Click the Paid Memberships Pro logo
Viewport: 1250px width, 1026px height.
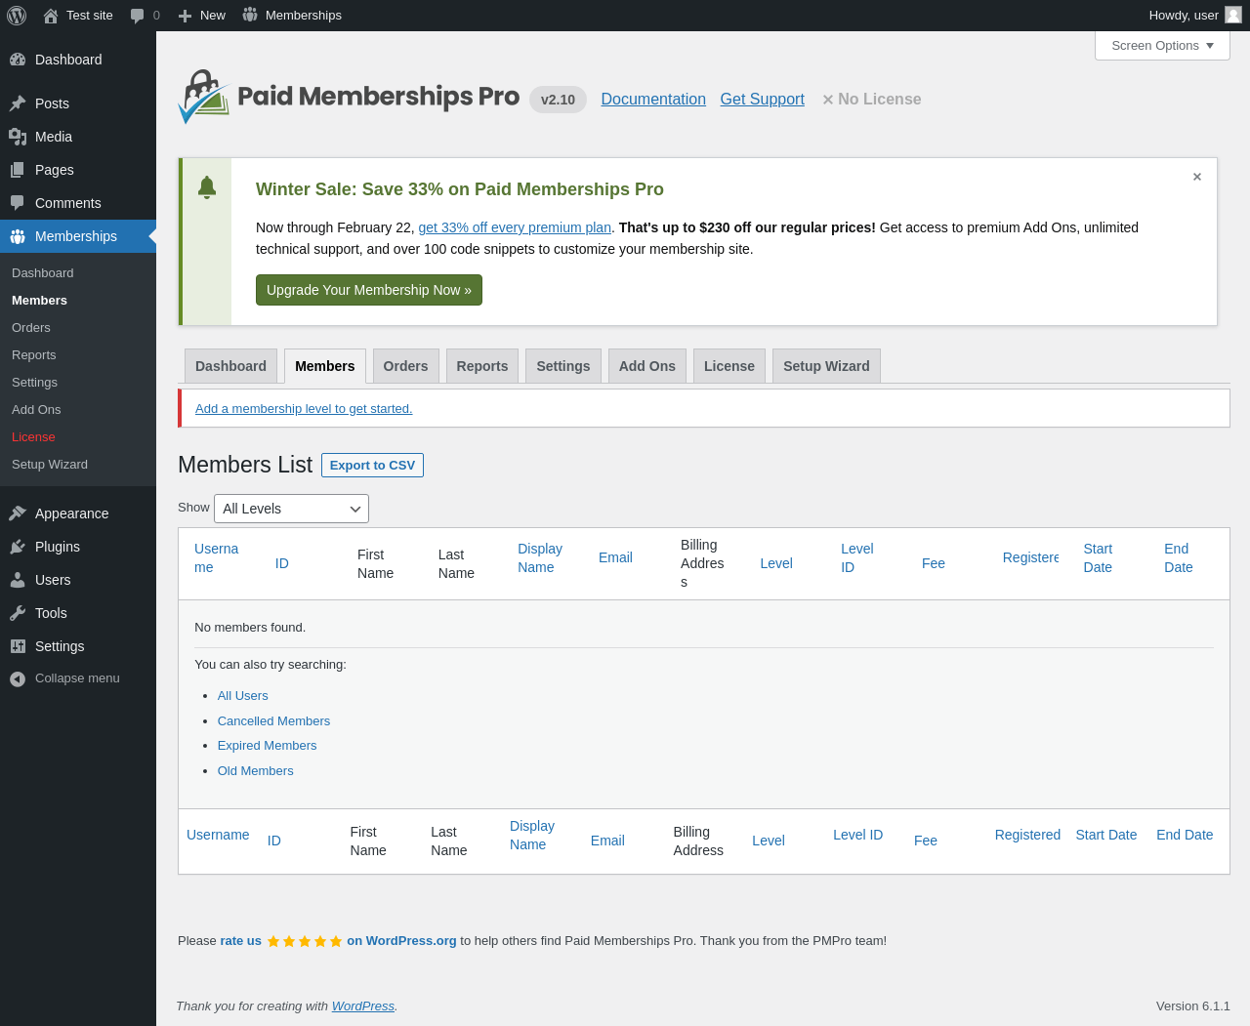coord(349,97)
